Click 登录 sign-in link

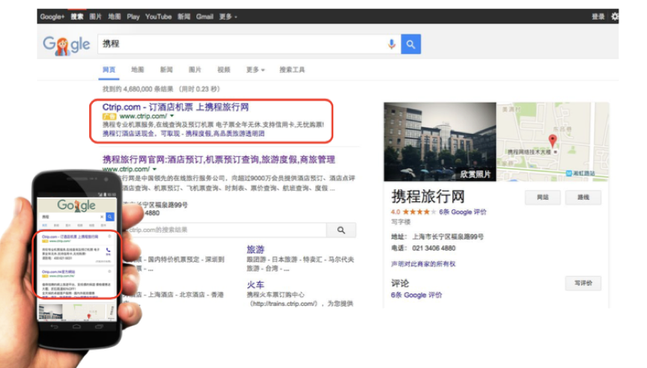(x=598, y=16)
